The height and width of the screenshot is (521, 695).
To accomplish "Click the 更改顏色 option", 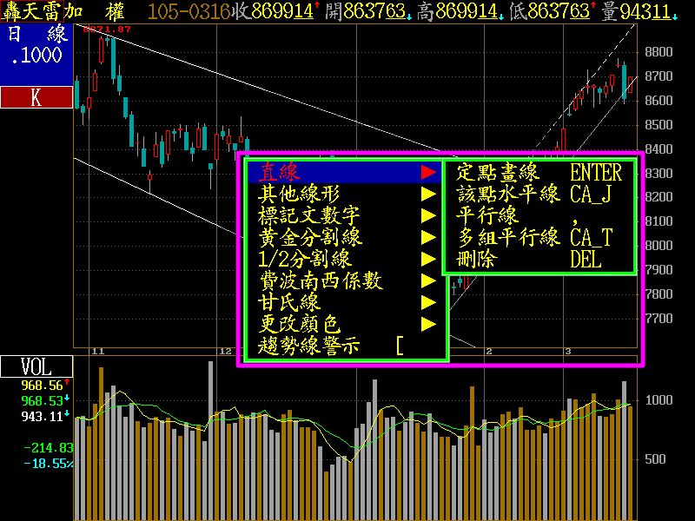I will [x=299, y=324].
